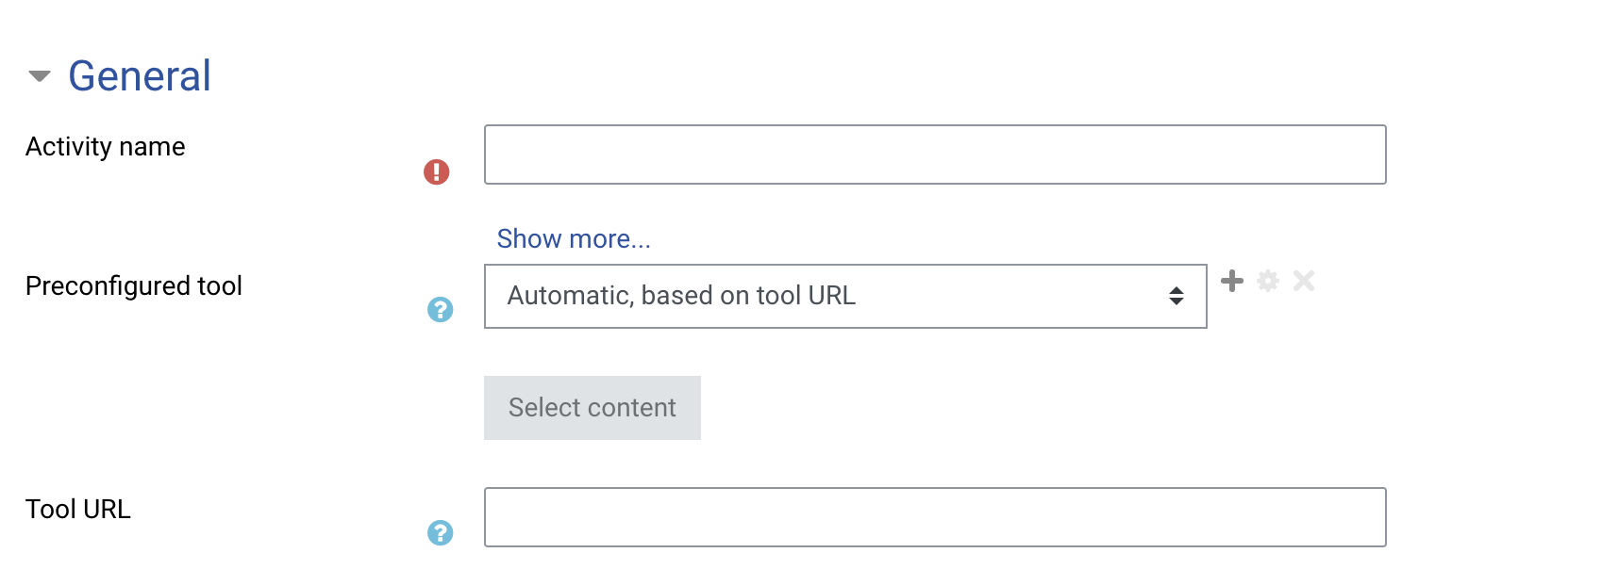1619x569 pixels.
Task: Open help for Preconfigured tool
Action: [x=440, y=309]
